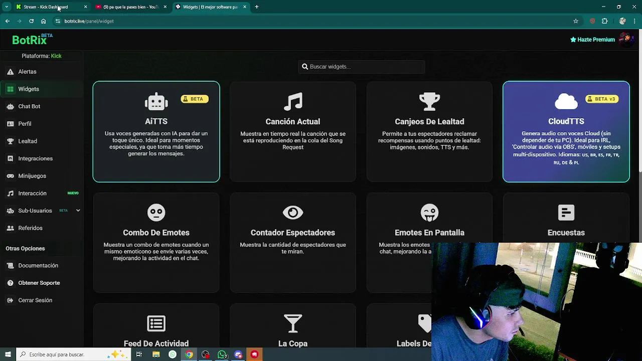The height and width of the screenshot is (361, 642).
Task: Open Obtener Soporte help icon
Action: (10, 283)
